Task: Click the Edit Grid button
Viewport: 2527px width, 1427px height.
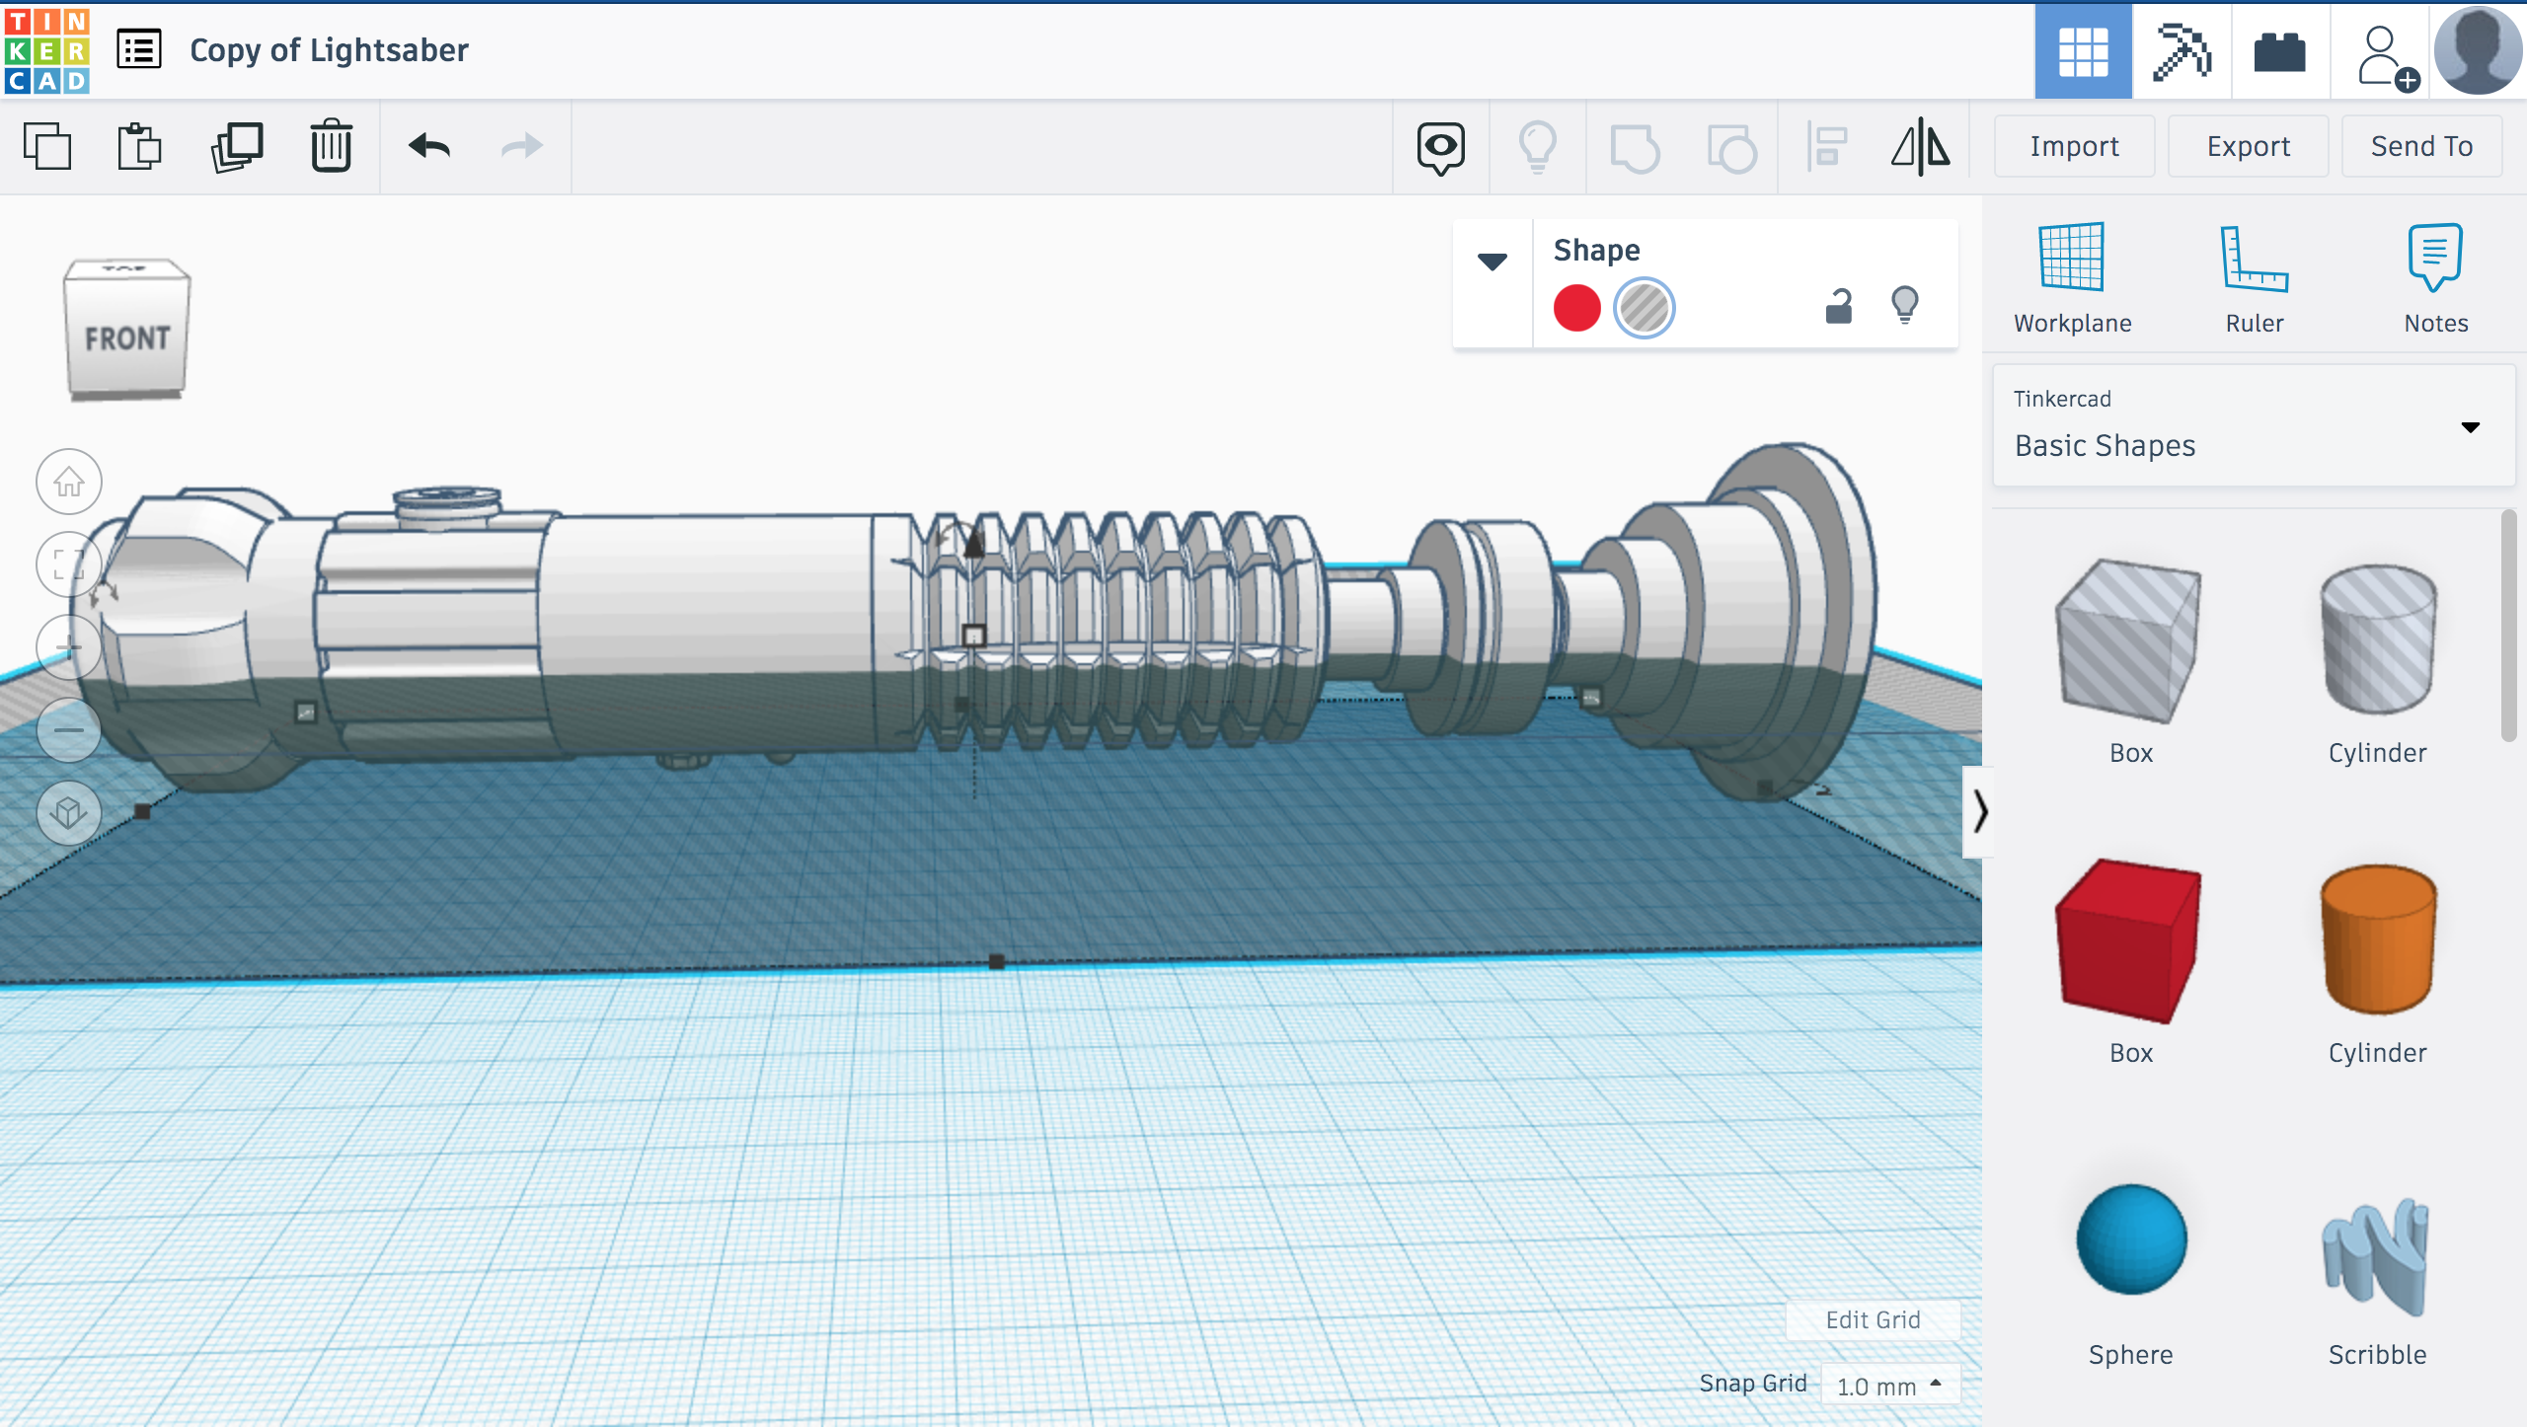Action: pyautogui.click(x=1873, y=1319)
